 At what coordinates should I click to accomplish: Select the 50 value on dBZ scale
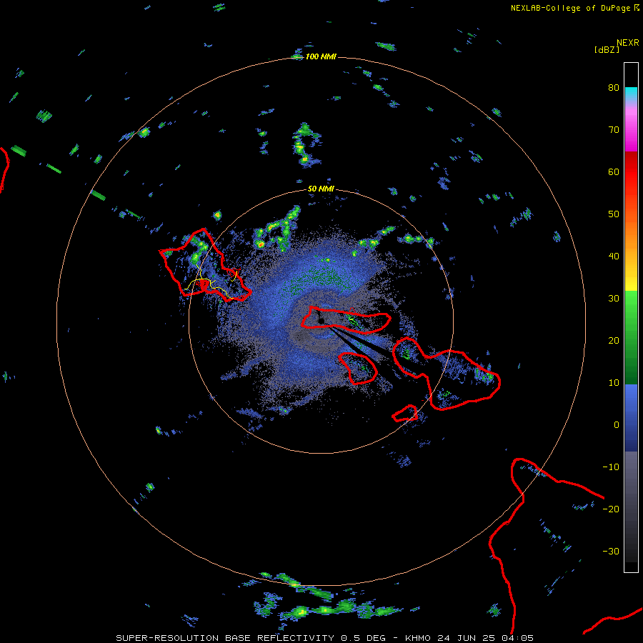[x=614, y=214]
